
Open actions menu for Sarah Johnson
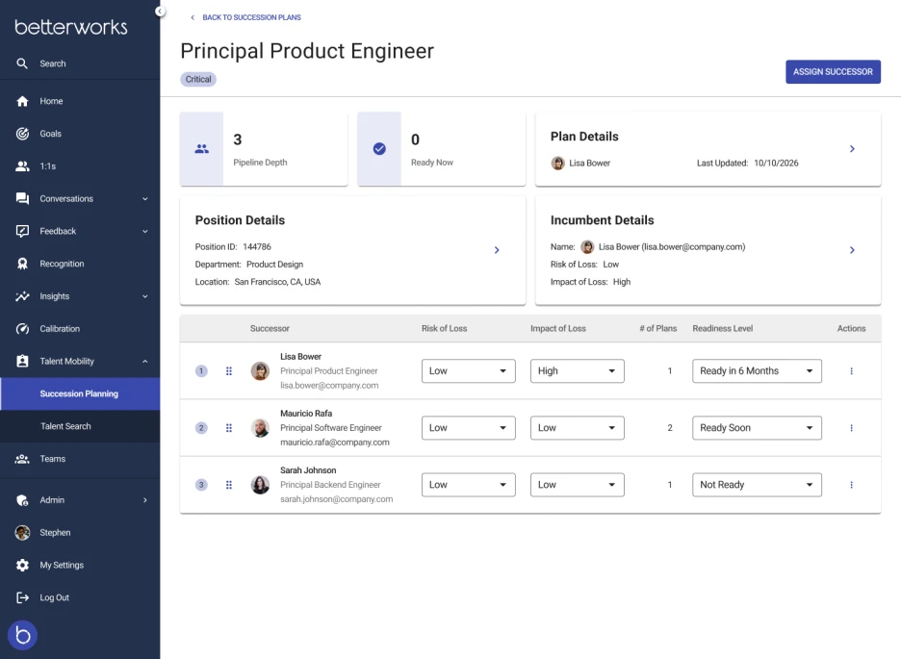click(x=851, y=485)
